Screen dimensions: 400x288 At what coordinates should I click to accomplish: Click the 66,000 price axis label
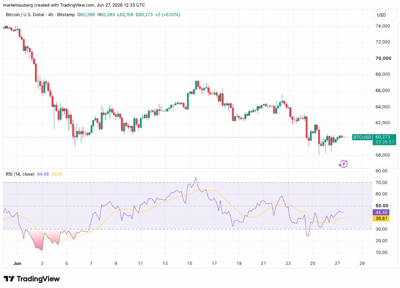pyautogui.click(x=383, y=91)
